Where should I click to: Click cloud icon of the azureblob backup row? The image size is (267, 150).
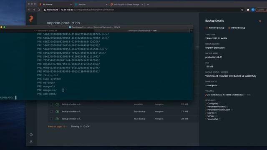57,104
